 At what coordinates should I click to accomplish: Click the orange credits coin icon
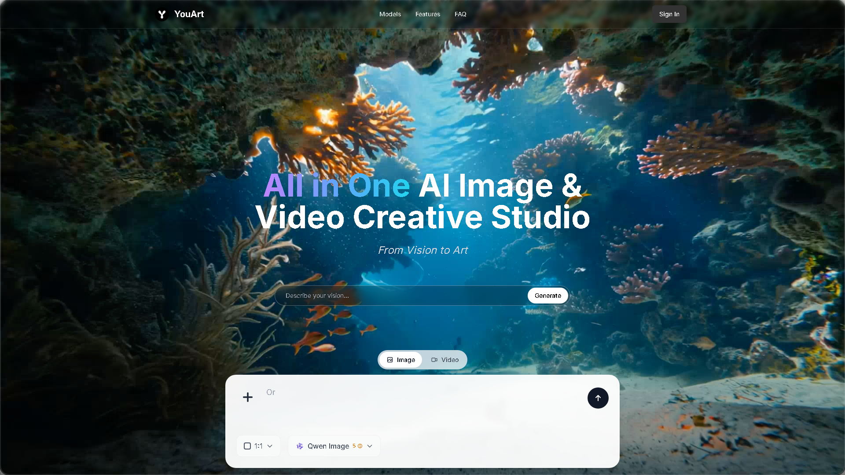tap(360, 446)
